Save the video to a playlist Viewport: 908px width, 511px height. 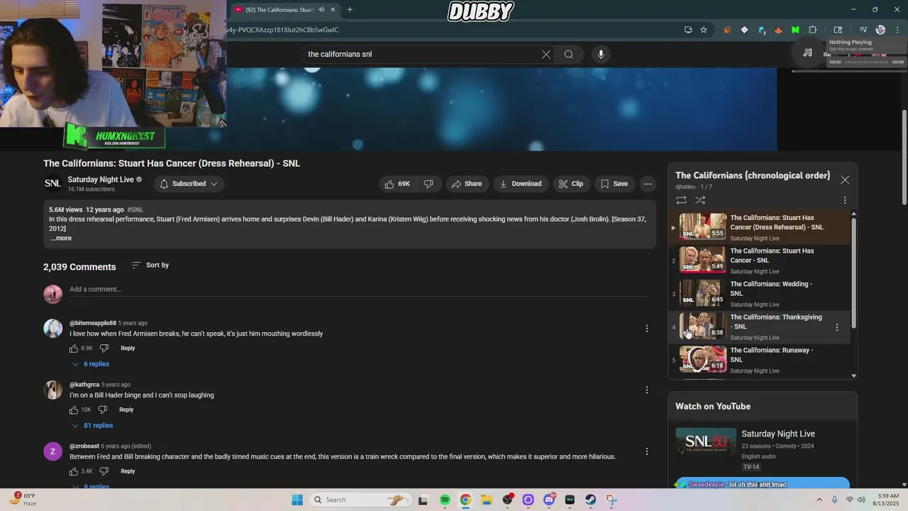click(614, 184)
